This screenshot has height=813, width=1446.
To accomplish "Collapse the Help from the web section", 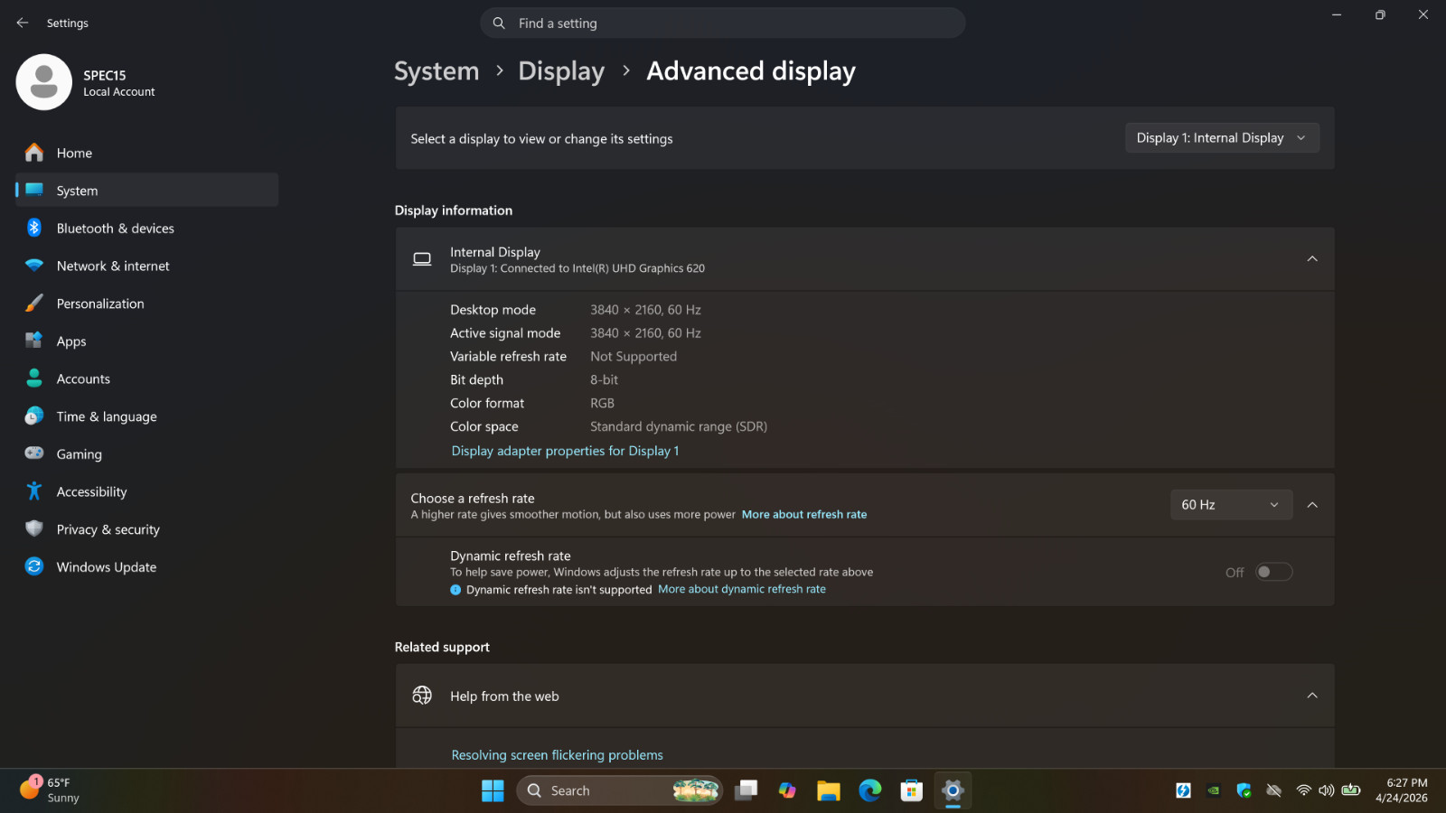I will (1312, 696).
